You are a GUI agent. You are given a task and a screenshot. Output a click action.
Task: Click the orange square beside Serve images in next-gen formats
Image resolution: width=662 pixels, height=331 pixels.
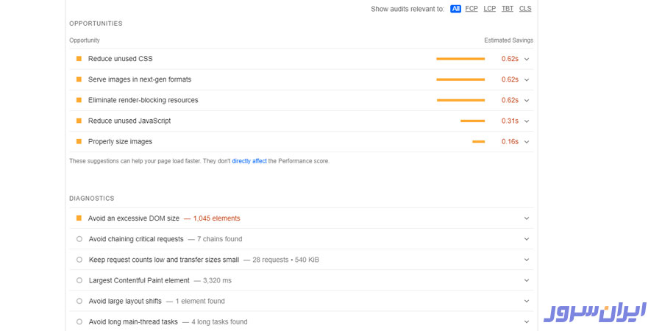pos(79,79)
